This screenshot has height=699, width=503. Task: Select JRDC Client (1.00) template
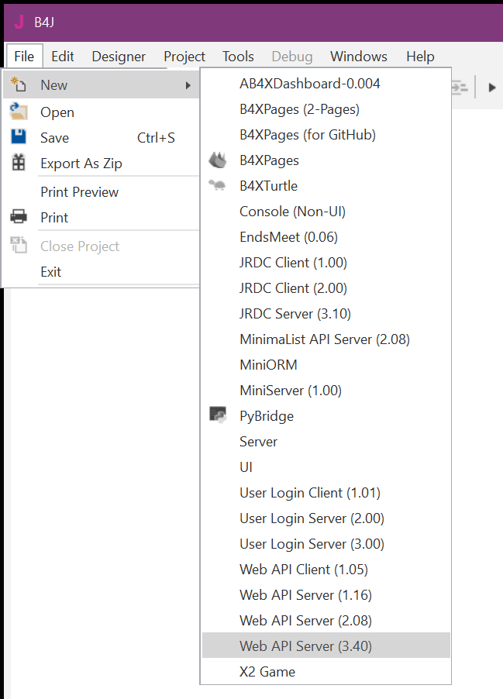(x=326, y=262)
